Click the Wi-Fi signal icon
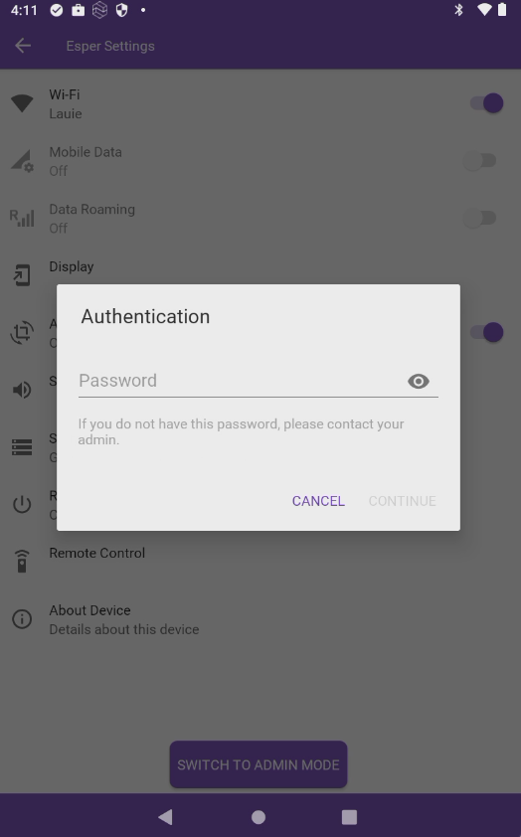Image resolution: width=521 pixels, height=837 pixels. 22,103
